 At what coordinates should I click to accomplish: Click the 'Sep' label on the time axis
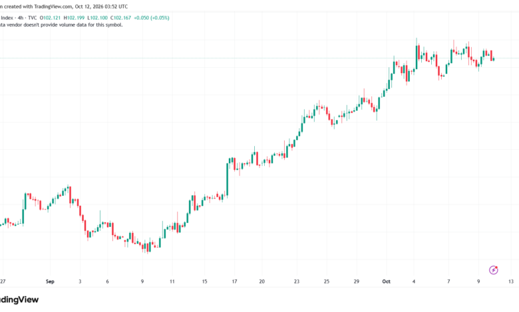(50, 281)
